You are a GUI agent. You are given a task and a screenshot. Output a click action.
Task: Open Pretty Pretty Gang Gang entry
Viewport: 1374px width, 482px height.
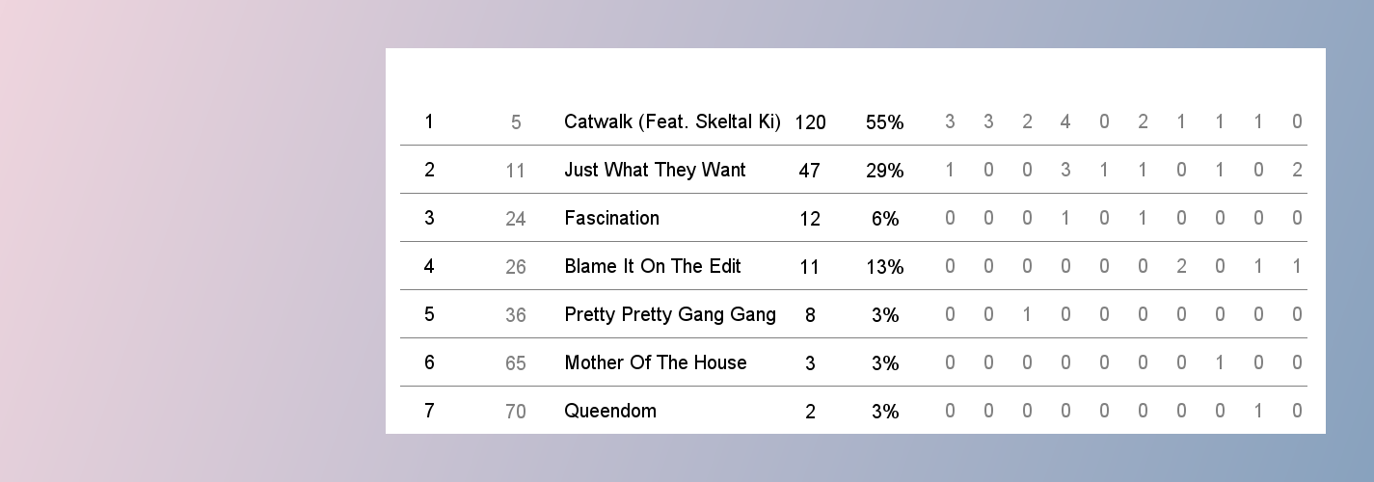click(670, 314)
